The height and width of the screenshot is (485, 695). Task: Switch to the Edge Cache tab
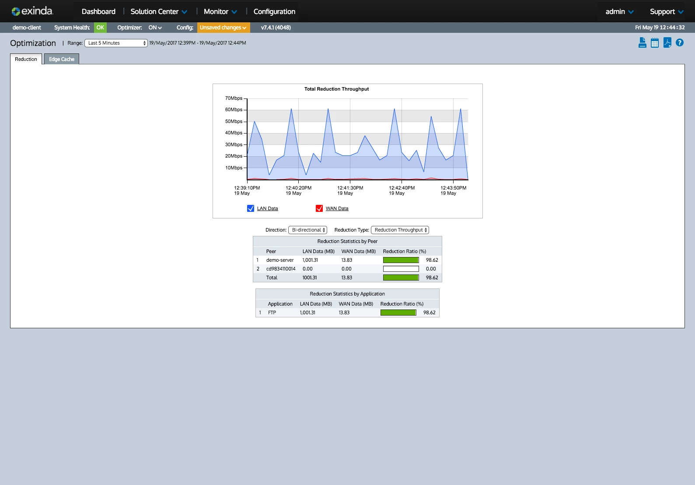tap(62, 60)
